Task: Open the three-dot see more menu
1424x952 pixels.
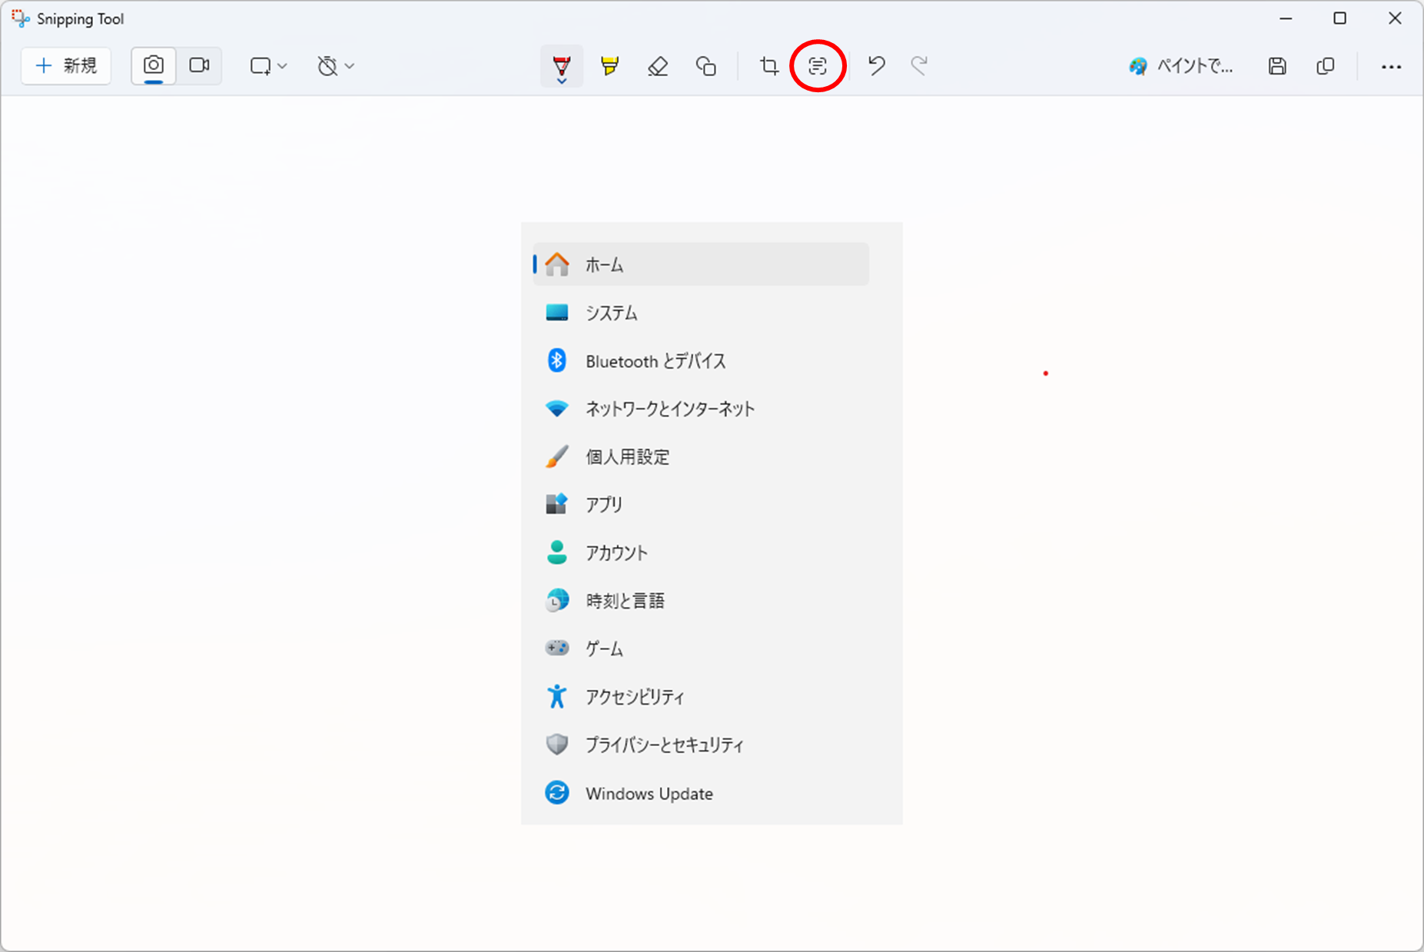Action: point(1391,66)
